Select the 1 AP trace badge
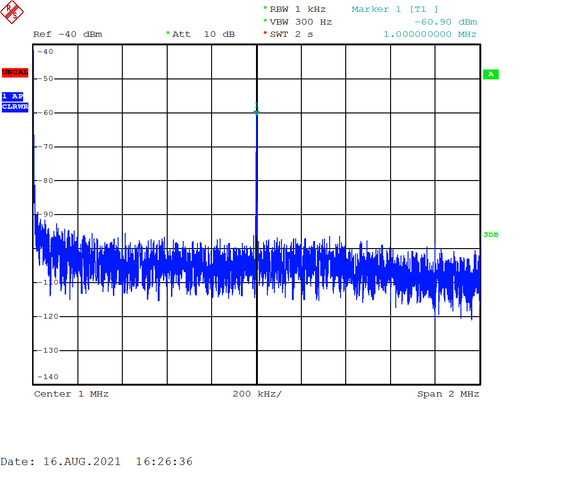The height and width of the screenshot is (483, 571). [x=12, y=96]
